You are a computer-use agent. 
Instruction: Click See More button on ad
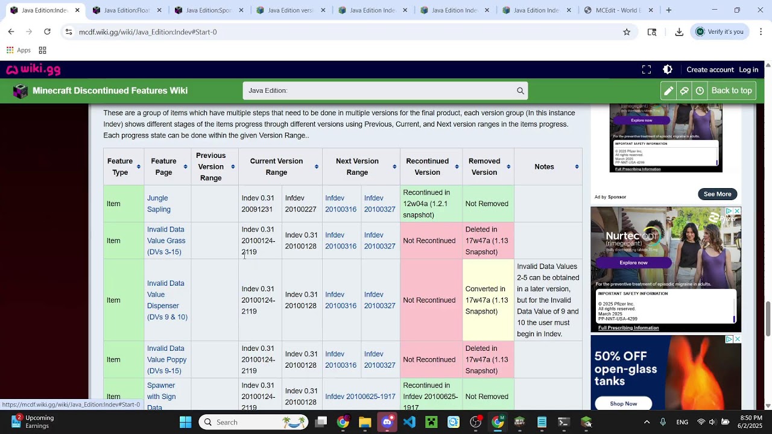tap(717, 194)
